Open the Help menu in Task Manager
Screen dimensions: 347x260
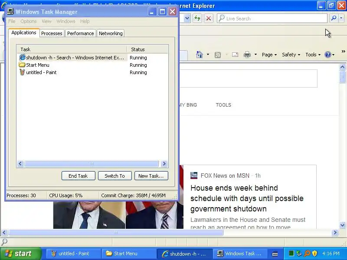click(85, 21)
